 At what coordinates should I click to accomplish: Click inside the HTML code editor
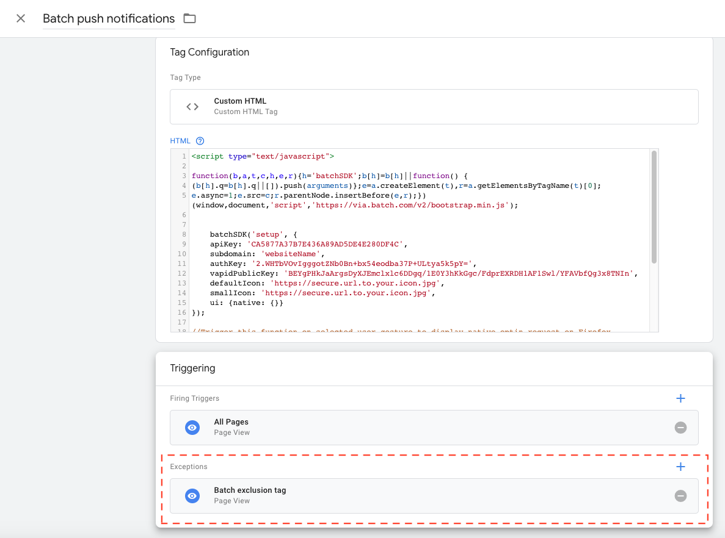pyautogui.click(x=414, y=240)
